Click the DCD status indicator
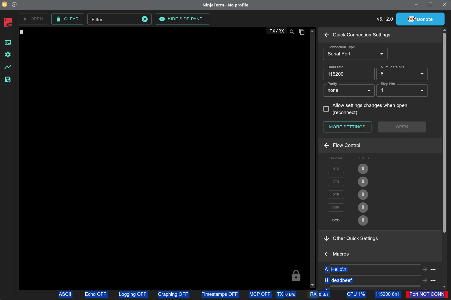451x300 pixels. [x=363, y=220]
